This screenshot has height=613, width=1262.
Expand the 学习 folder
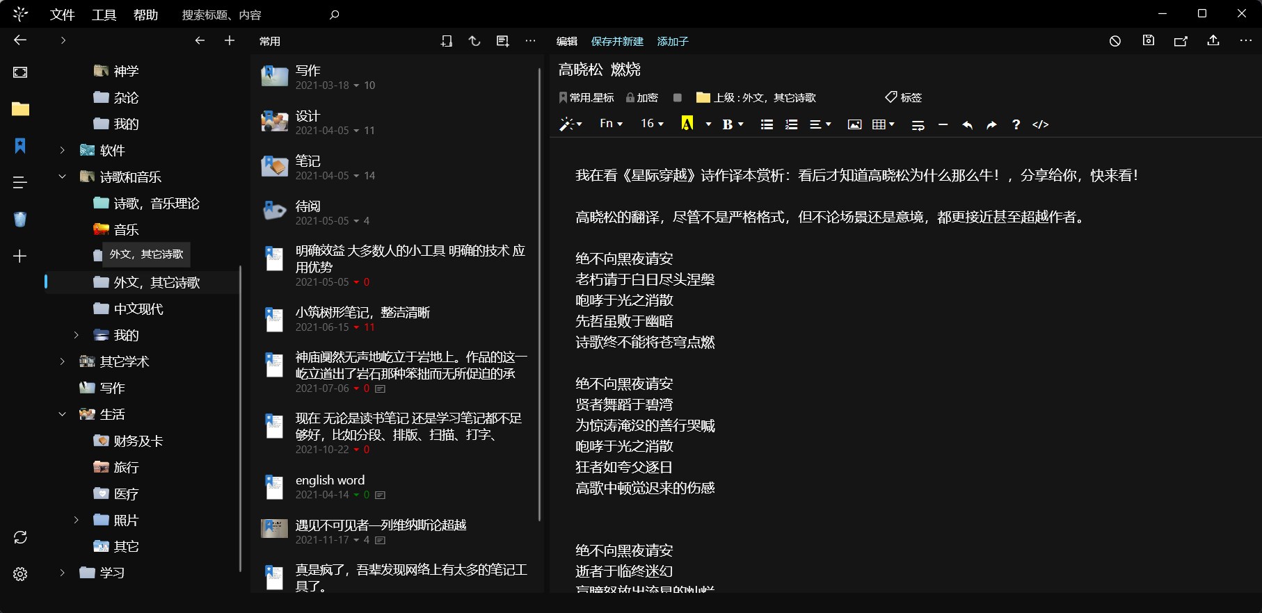(62, 573)
